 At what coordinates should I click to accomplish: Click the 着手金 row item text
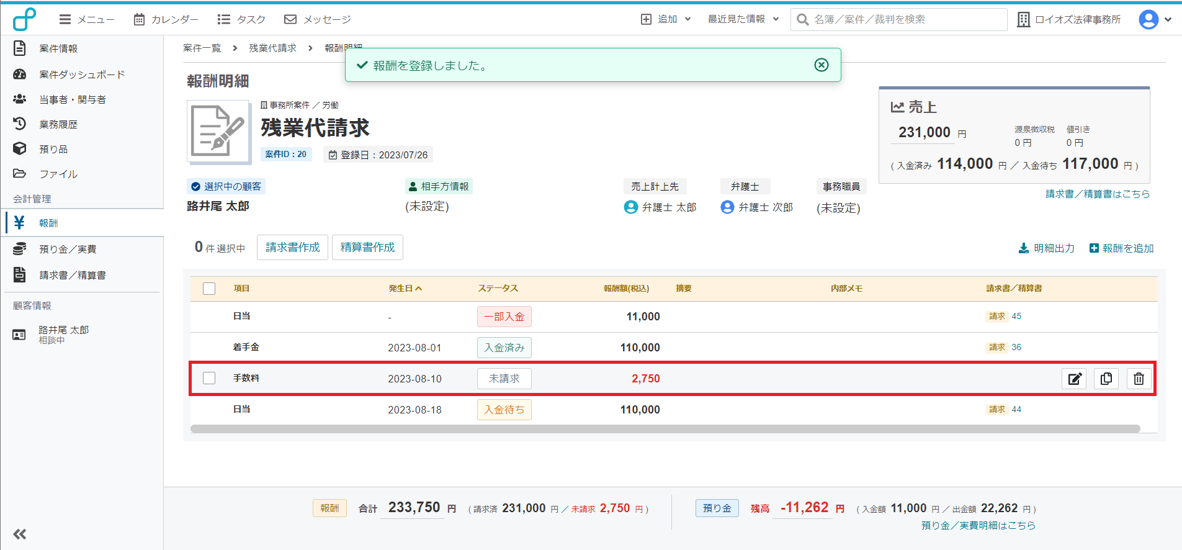246,347
